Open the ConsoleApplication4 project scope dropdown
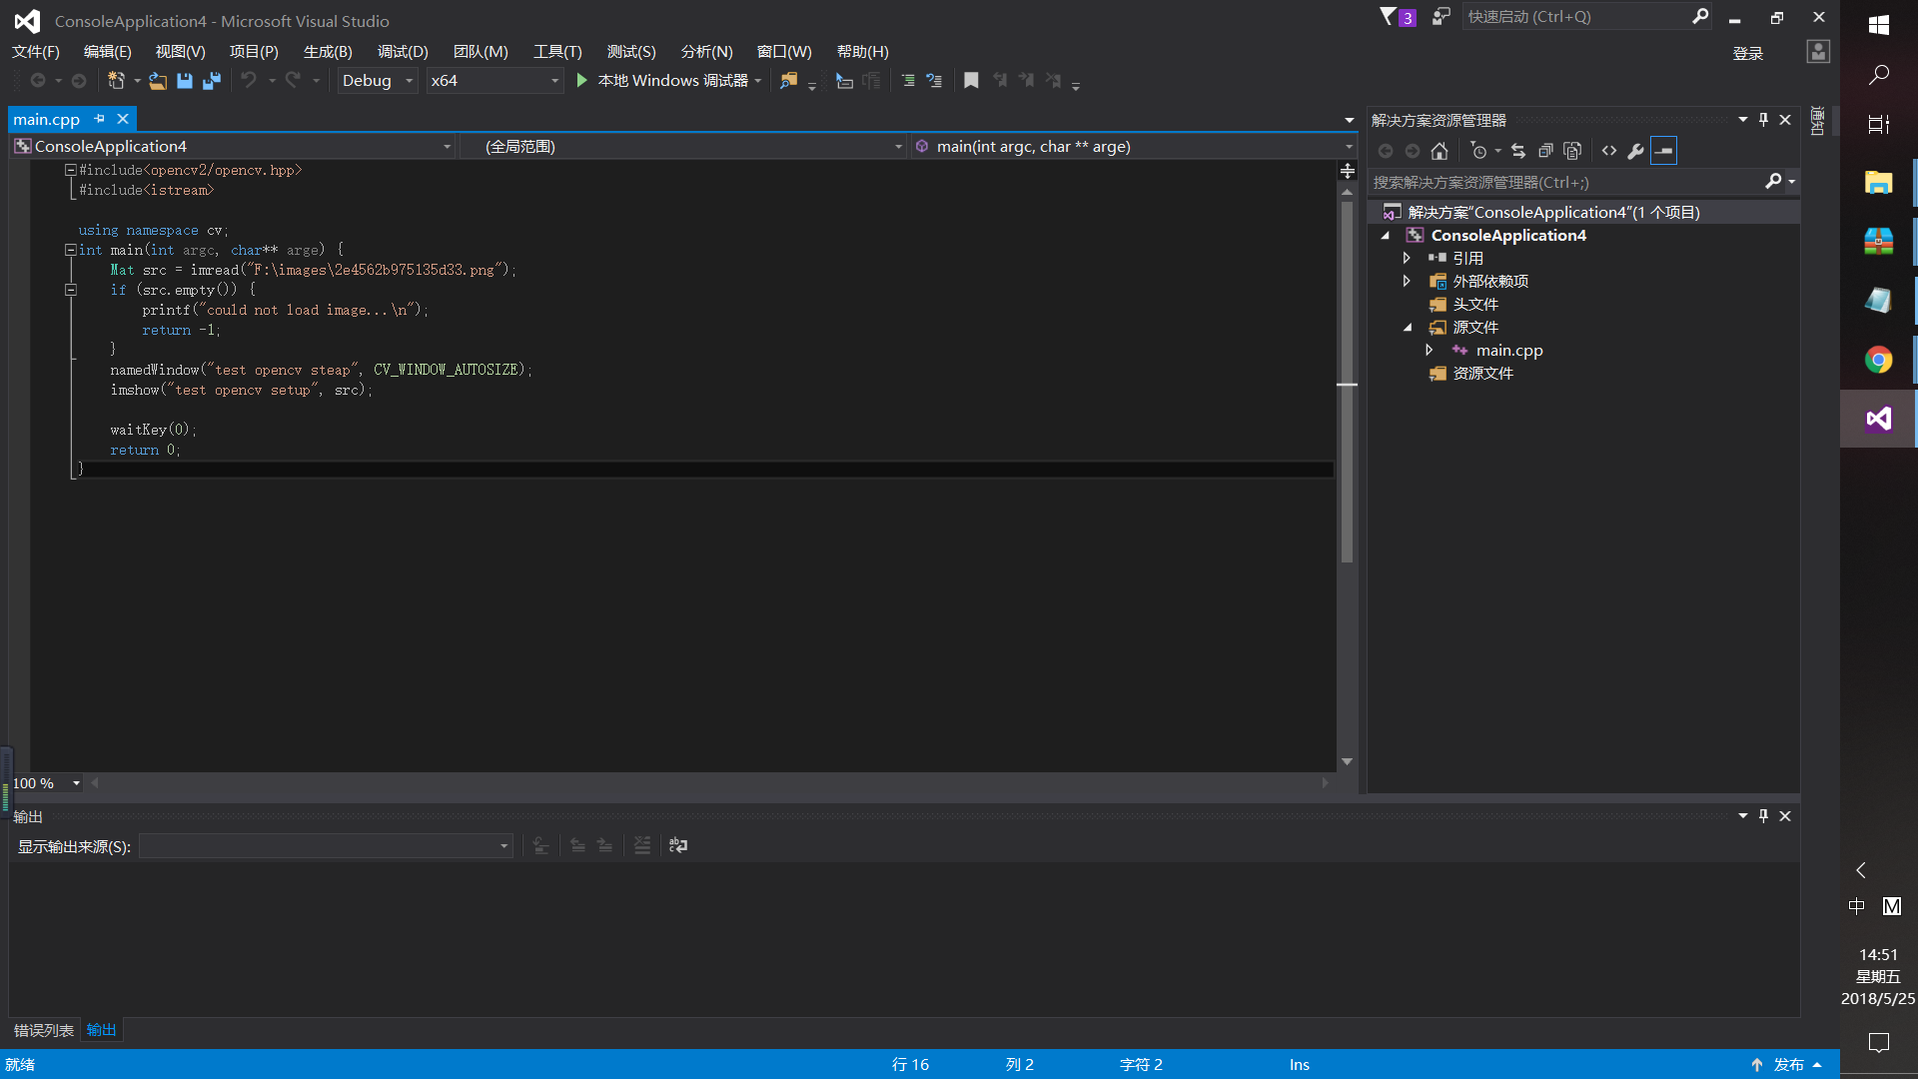Screen dimensions: 1918x1079 pos(233,147)
